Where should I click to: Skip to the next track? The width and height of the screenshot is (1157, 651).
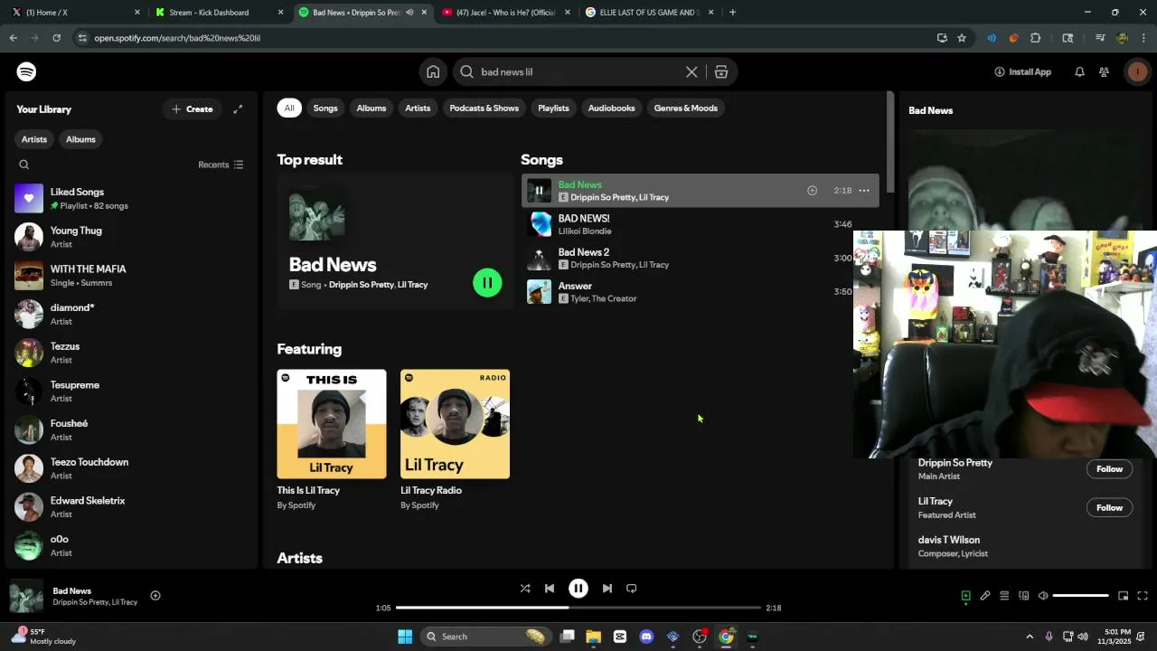(607, 588)
